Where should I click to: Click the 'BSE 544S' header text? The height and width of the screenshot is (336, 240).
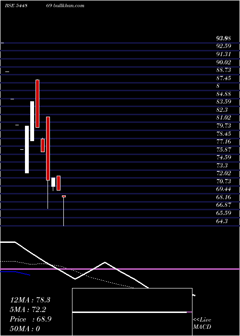point(16,6)
